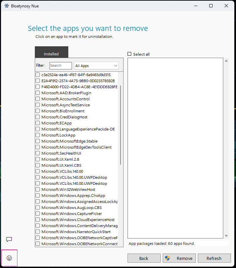Open the All Apps filter dropdown
This screenshot has width=236, height=268.
pyautogui.click(x=96, y=66)
